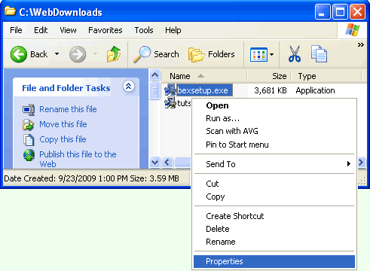Click Publish this file to the Web

(78, 159)
